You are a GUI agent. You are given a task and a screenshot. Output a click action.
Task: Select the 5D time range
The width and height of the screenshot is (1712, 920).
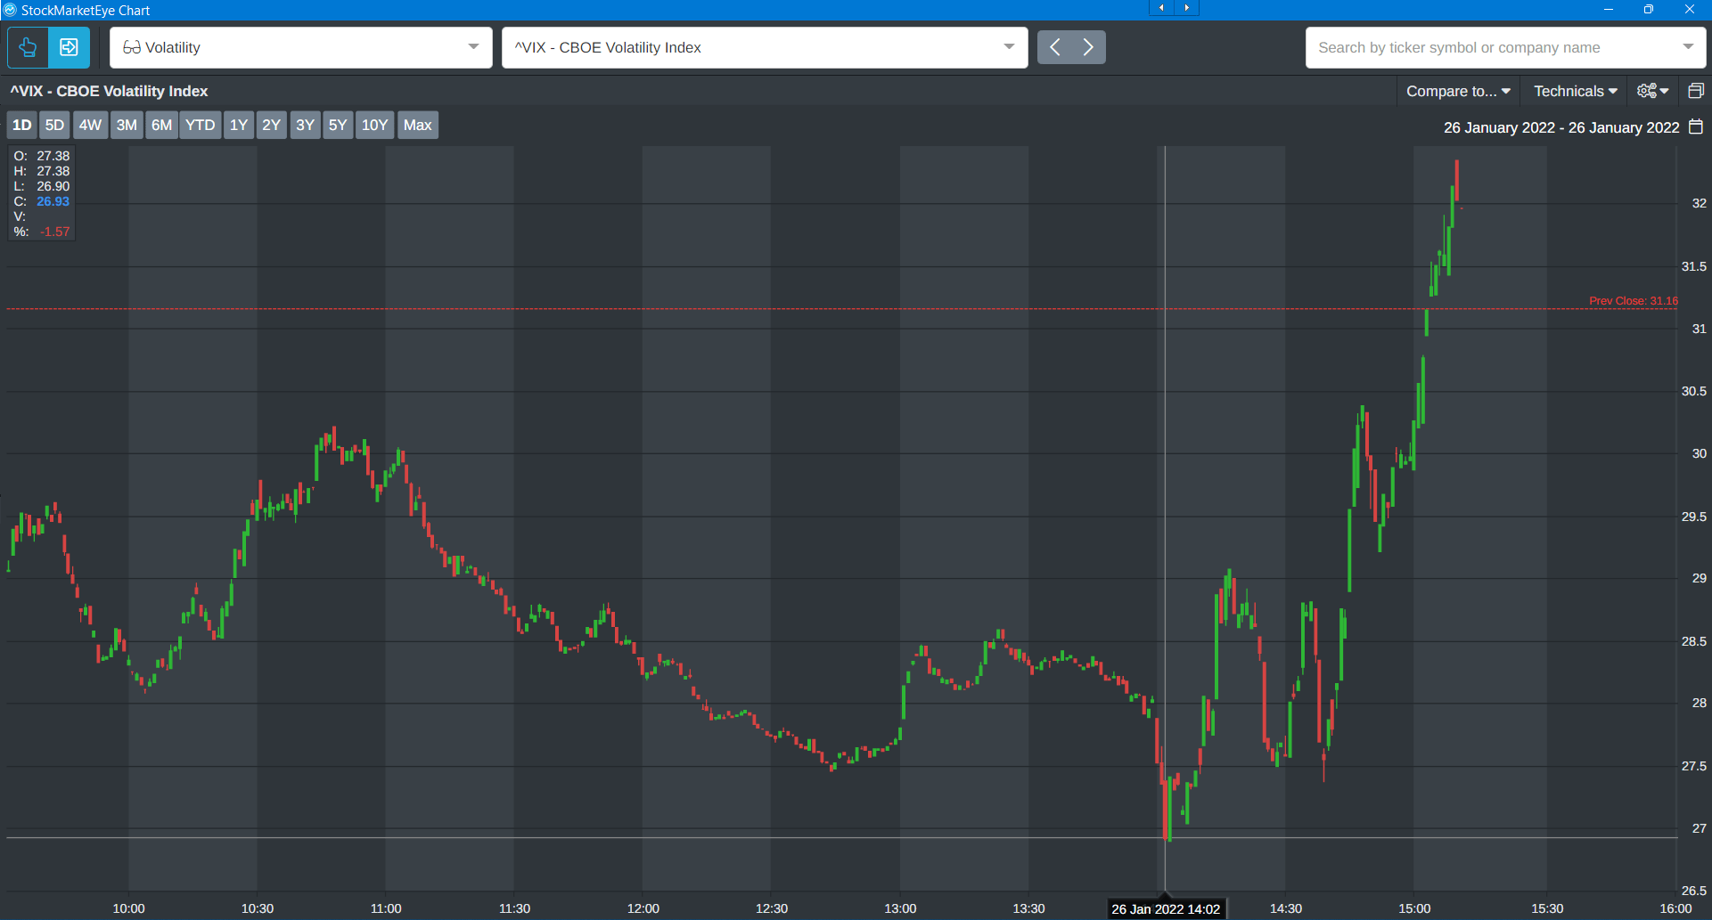pos(55,125)
